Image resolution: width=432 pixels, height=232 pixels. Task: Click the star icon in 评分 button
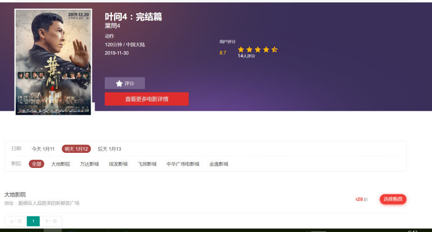(119, 83)
